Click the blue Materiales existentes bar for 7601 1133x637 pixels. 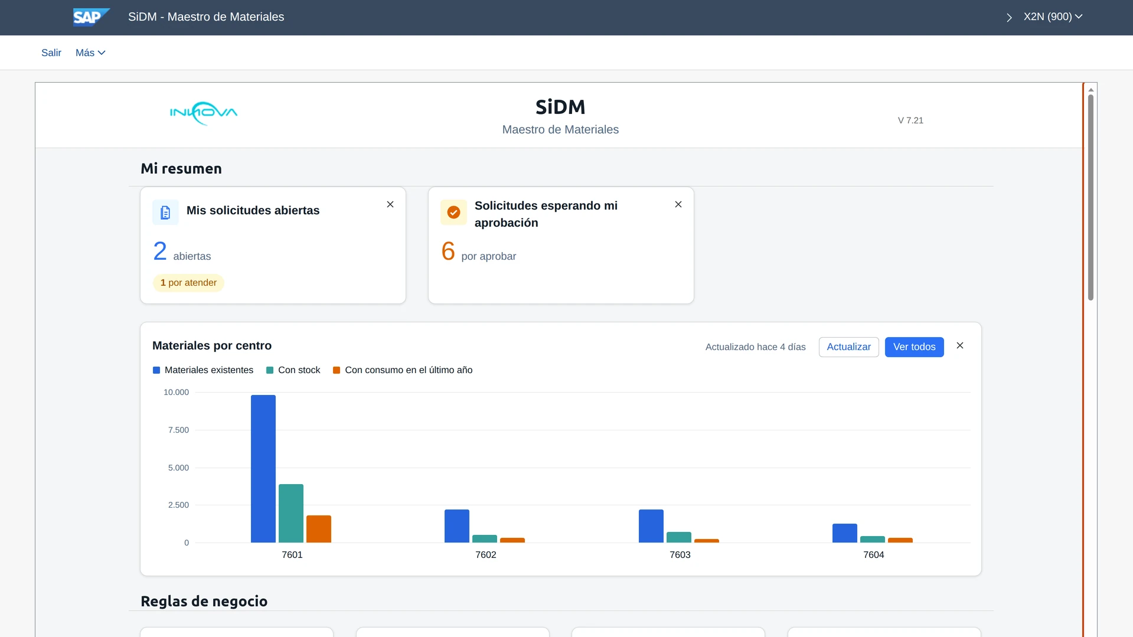tap(263, 469)
